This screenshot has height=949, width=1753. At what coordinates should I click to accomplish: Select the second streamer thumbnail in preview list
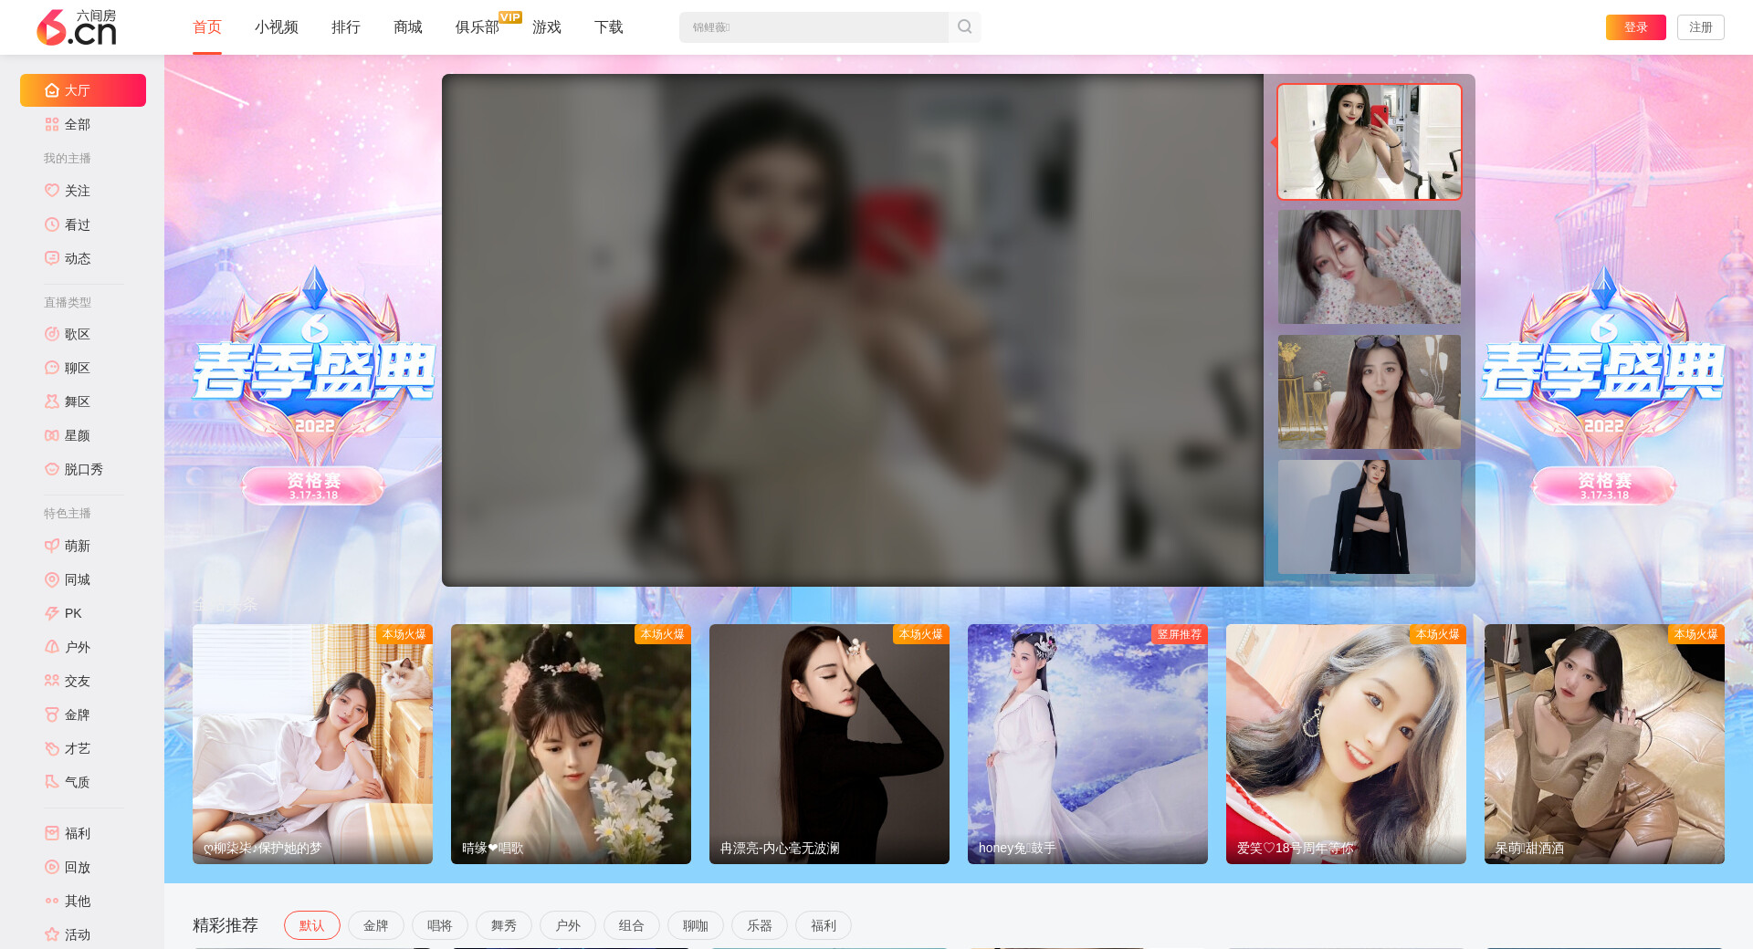coord(1370,267)
